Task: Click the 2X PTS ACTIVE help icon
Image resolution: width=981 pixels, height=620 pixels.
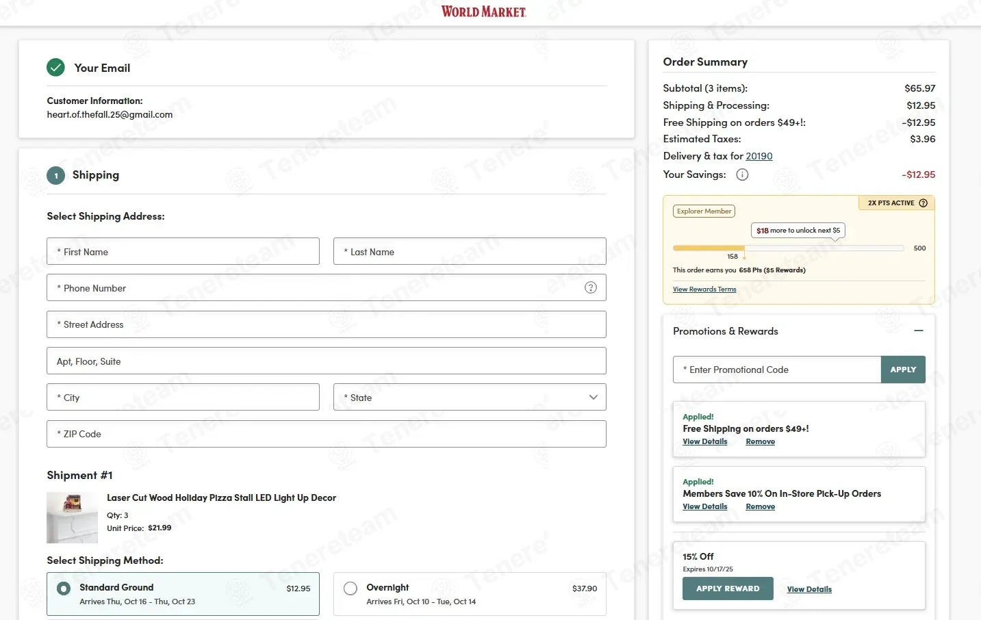Action: 923,203
